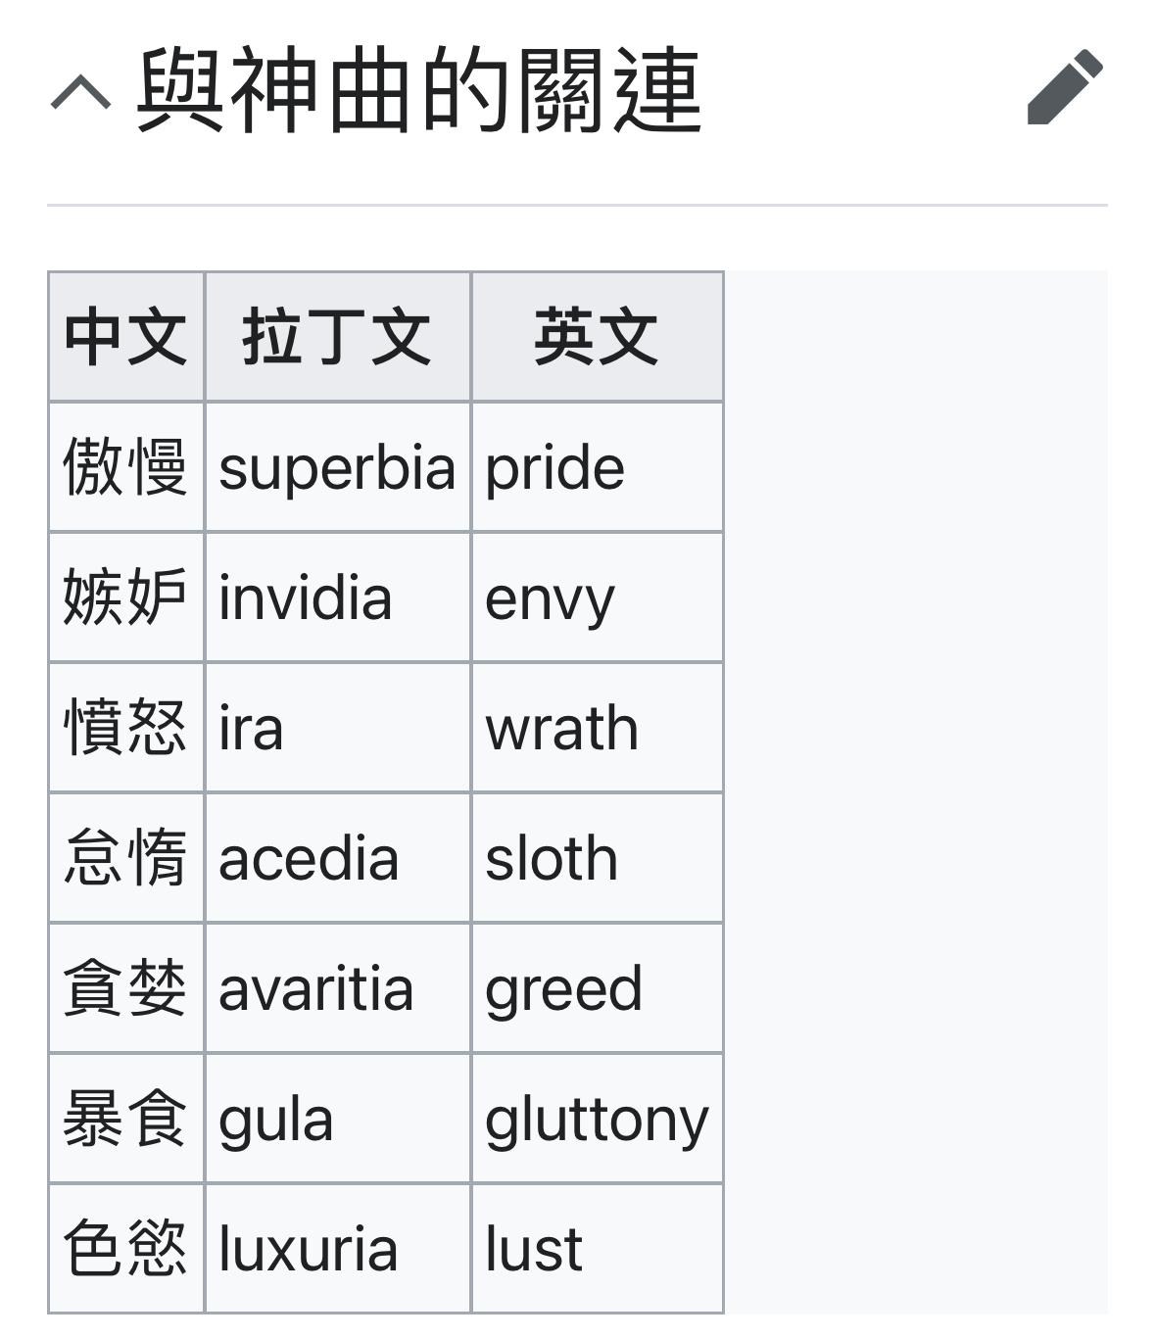The width and height of the screenshot is (1155, 1338).
Task: Click the word sloth
Action: [x=552, y=858]
